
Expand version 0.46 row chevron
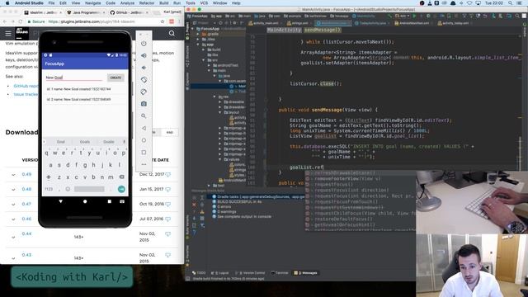13,219
